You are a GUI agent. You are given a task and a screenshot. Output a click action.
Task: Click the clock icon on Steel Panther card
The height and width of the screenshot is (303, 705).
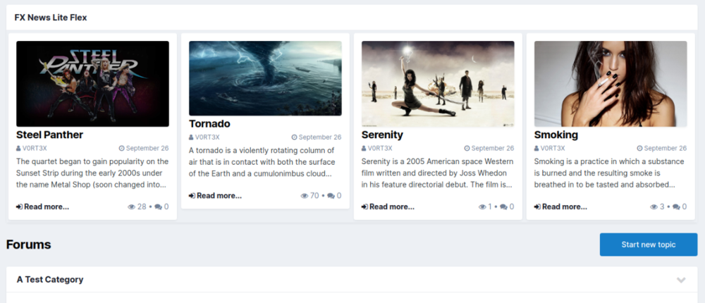pos(121,149)
